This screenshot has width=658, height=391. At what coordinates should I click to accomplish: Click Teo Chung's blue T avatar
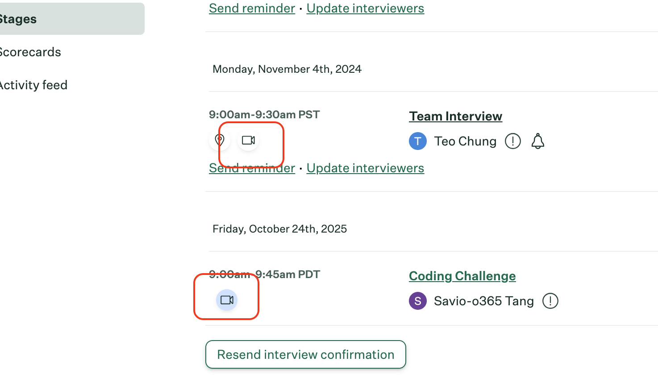coord(418,141)
